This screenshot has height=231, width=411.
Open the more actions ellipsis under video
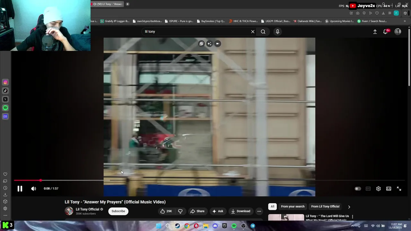pos(259,211)
